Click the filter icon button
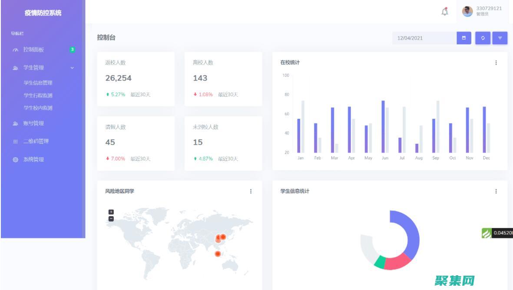Viewport: 513px width, 290px height. [500, 38]
